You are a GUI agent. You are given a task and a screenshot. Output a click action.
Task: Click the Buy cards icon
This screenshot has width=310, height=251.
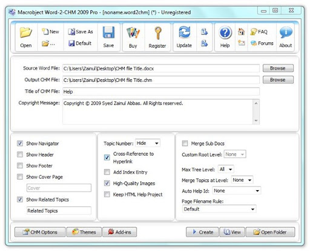coord(133,38)
